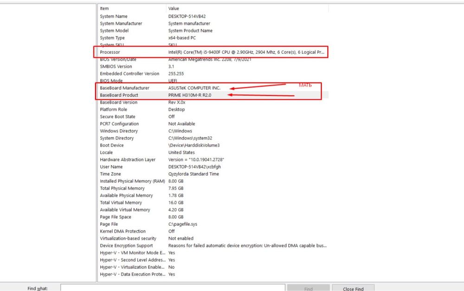This screenshot has height=291, width=464.
Task: Select the System Name row label
Action: click(114, 16)
